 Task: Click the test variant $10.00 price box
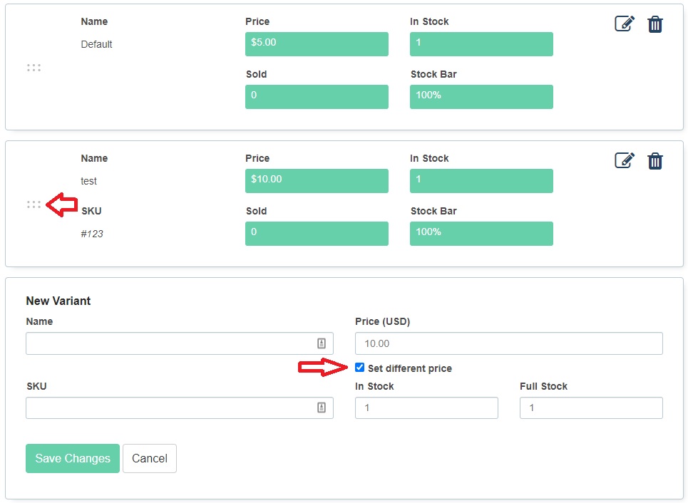click(x=317, y=181)
